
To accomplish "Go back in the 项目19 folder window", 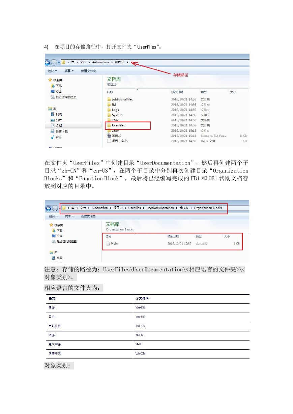I will coord(48,62).
